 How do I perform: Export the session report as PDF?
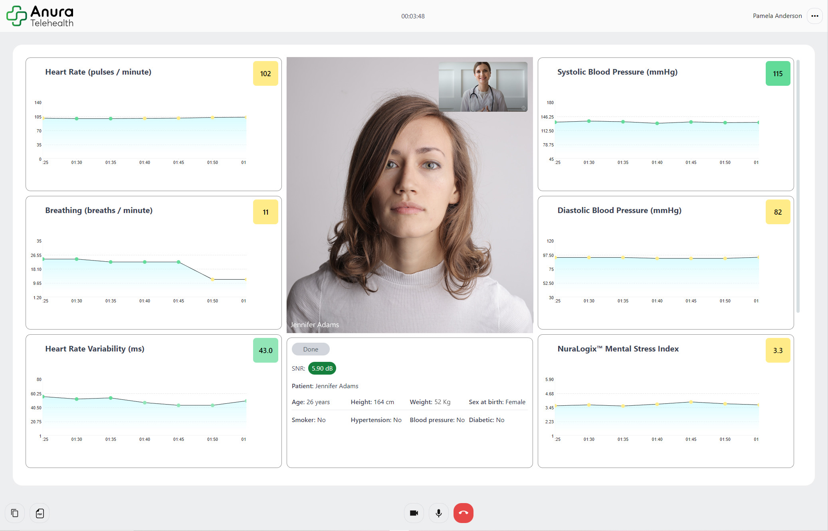[x=40, y=513]
